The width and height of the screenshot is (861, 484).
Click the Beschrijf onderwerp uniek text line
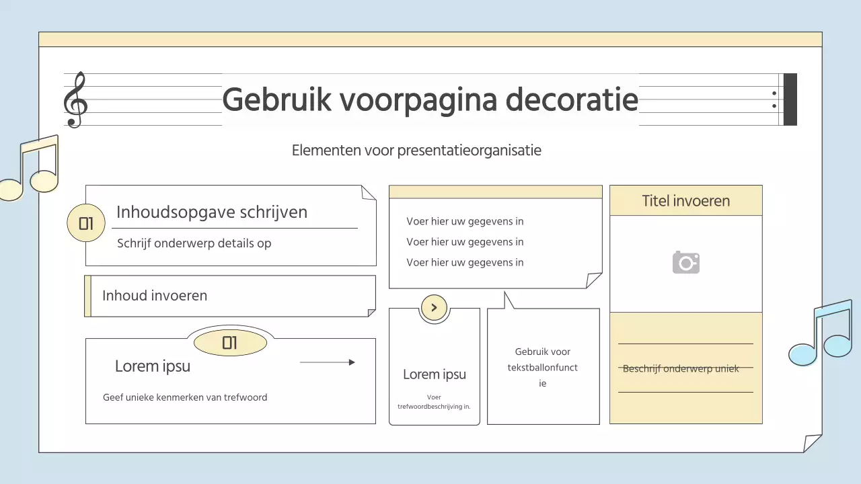click(681, 368)
